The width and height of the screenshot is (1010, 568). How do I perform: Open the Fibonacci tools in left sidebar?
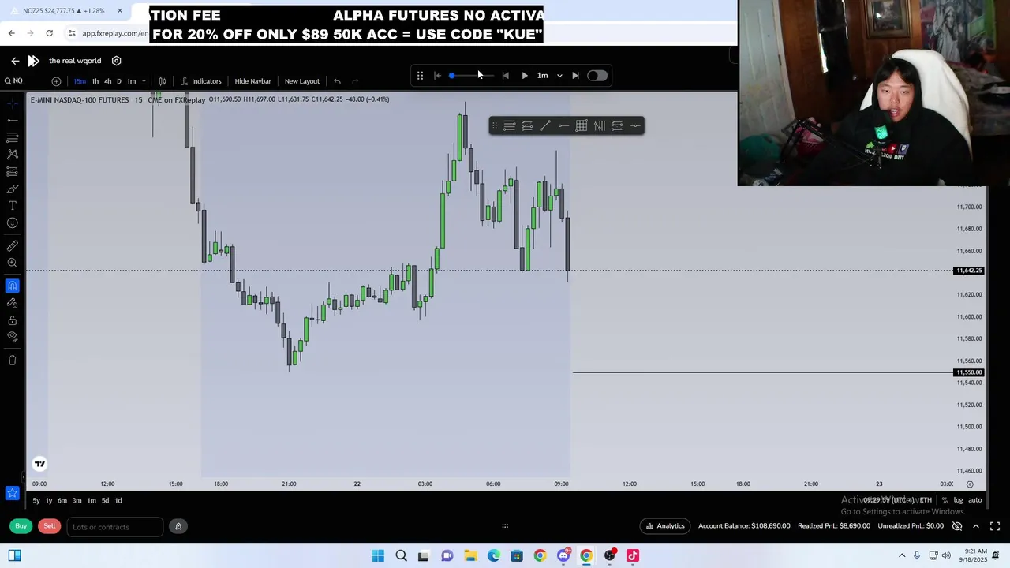click(x=13, y=137)
